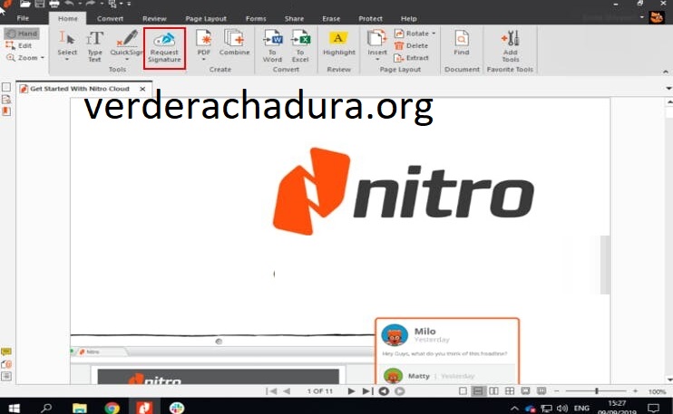Go to the next page

coord(351,390)
